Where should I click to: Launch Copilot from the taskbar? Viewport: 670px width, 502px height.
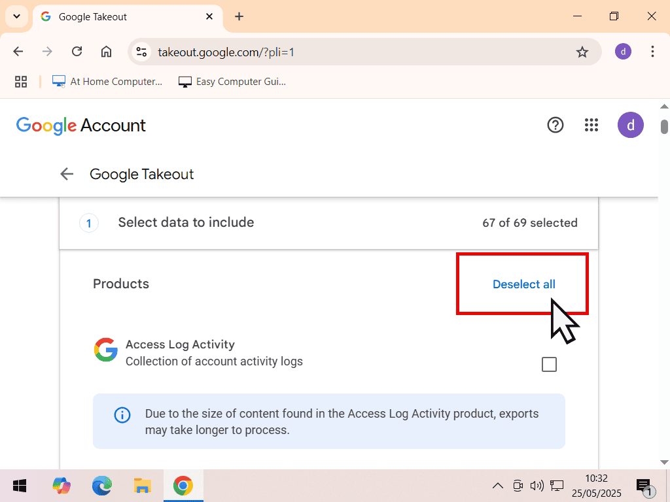tap(62, 486)
